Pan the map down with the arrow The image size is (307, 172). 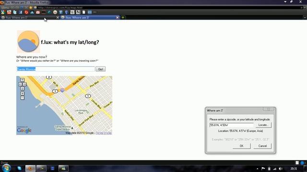click(x=23, y=88)
